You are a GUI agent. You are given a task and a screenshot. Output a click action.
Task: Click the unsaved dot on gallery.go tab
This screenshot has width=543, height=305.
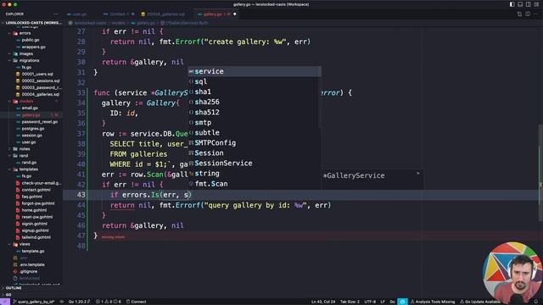[234, 14]
